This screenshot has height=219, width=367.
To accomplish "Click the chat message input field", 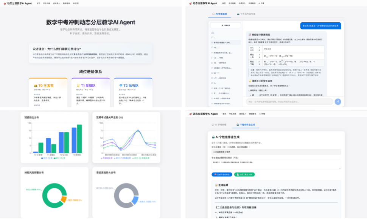I will (x=289, y=102).
